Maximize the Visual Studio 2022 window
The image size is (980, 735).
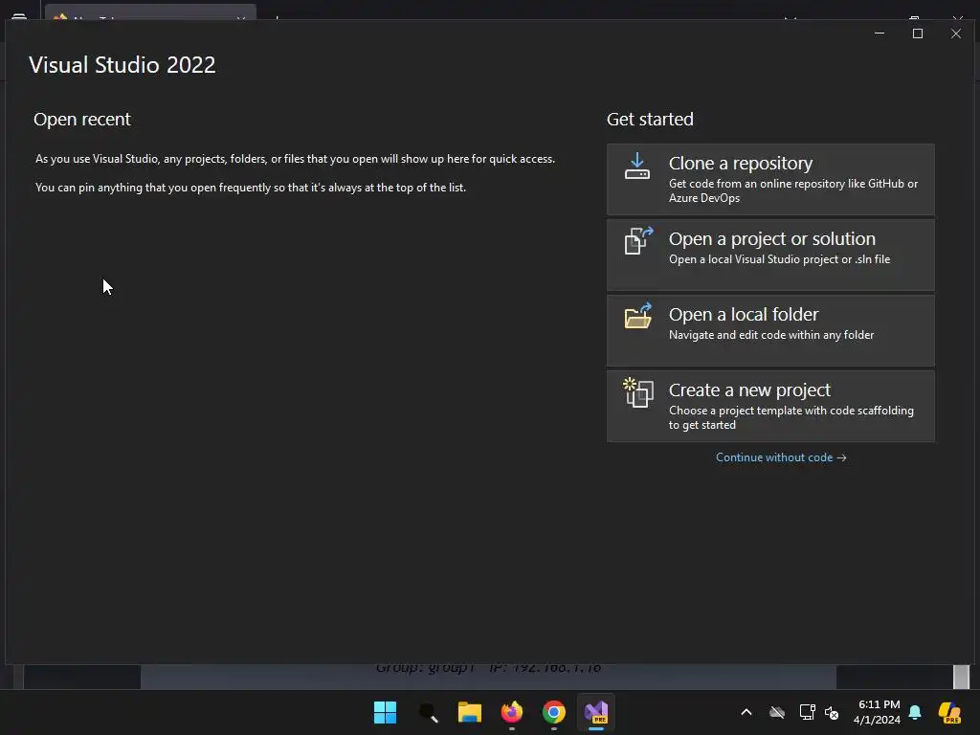click(918, 33)
